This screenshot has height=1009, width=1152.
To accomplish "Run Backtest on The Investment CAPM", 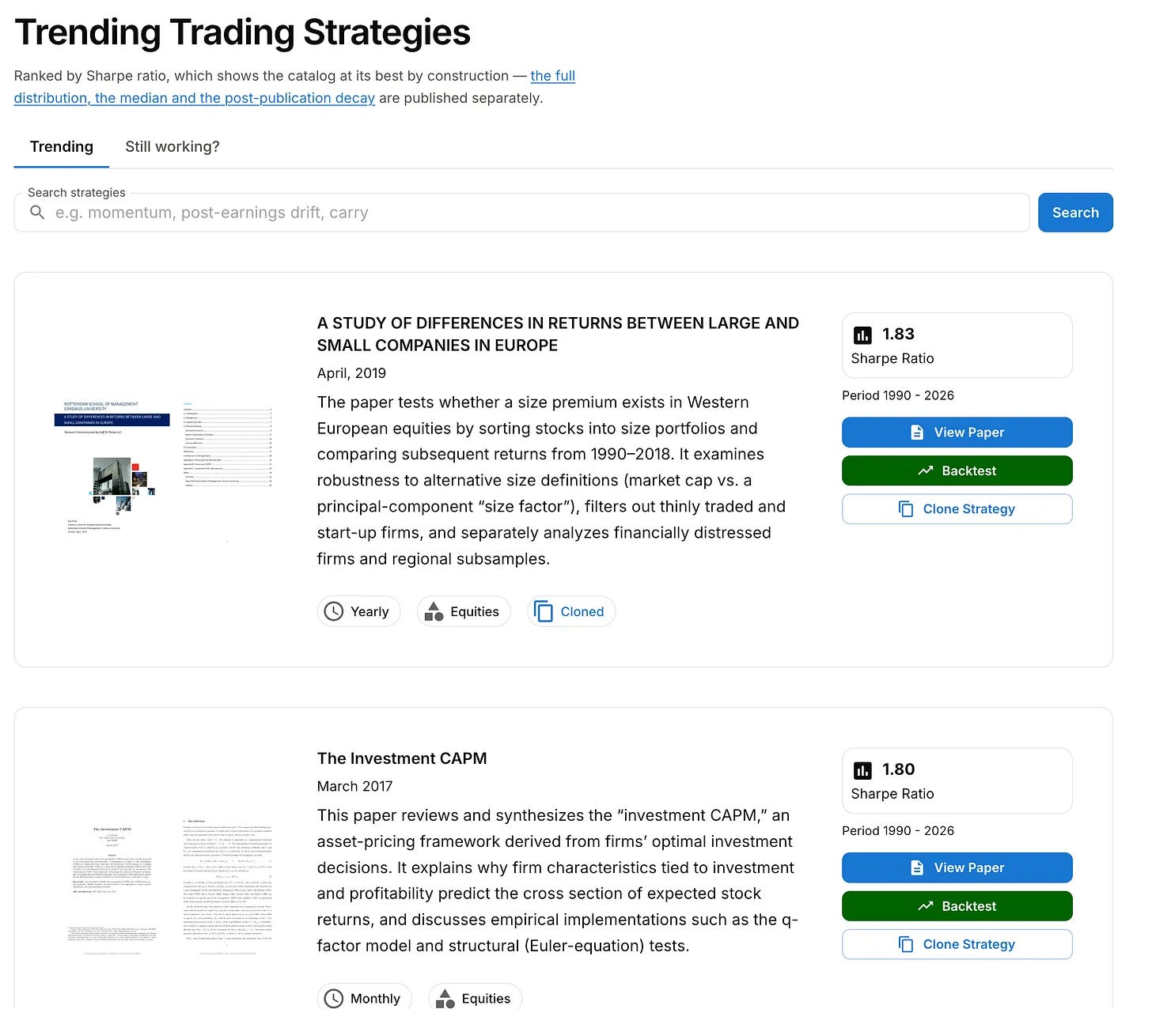I will point(957,906).
